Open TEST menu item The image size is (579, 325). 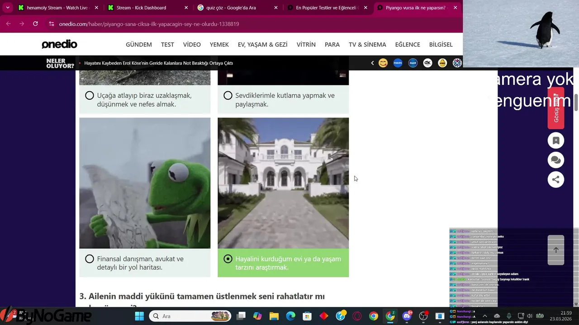pyautogui.click(x=167, y=44)
